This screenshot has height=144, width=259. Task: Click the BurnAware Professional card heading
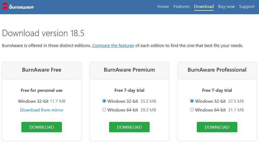[x=217, y=70]
